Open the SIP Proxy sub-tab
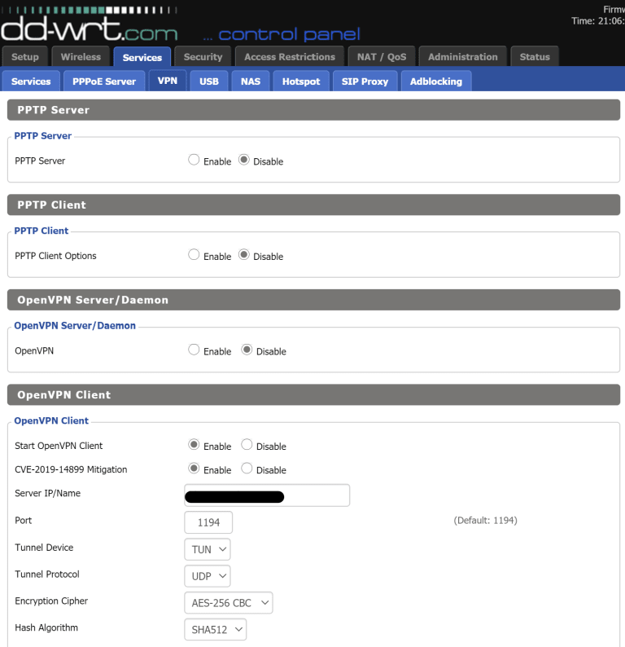625x647 pixels. [365, 81]
